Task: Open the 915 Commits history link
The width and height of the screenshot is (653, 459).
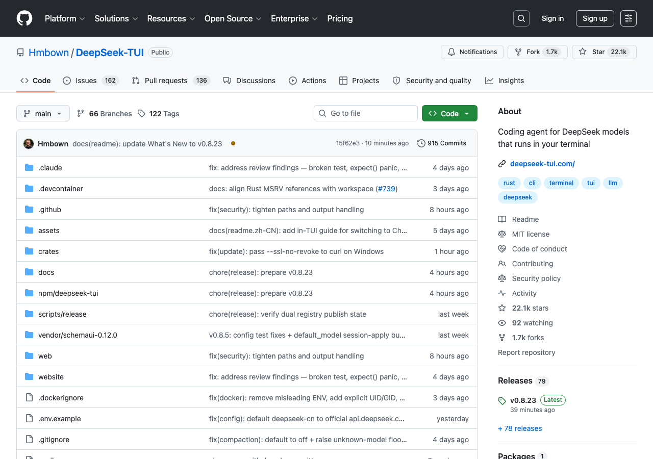Action: (x=442, y=143)
